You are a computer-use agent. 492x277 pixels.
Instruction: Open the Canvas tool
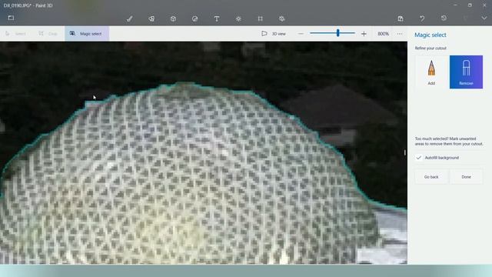[260, 18]
